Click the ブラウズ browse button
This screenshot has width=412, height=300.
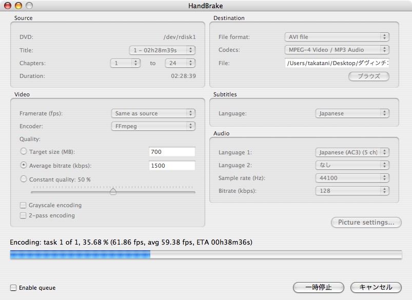point(369,76)
